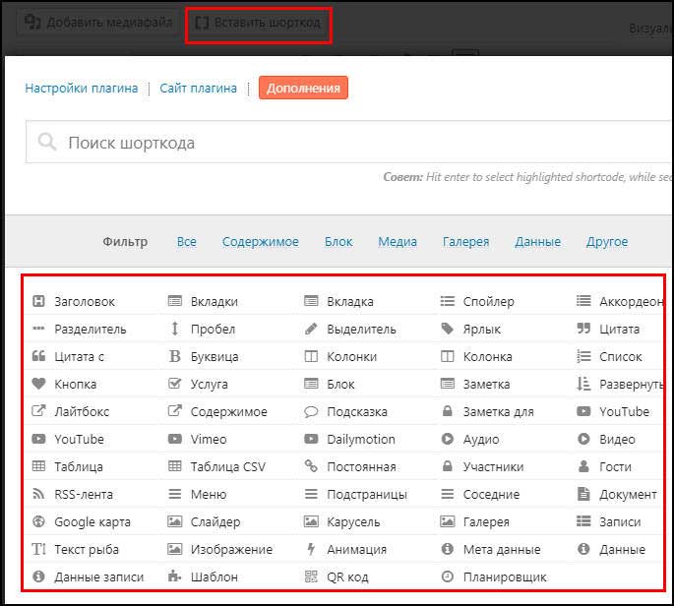674x606 pixels.
Task: Click the Текст рыба text icon
Action: pyautogui.click(x=38, y=549)
